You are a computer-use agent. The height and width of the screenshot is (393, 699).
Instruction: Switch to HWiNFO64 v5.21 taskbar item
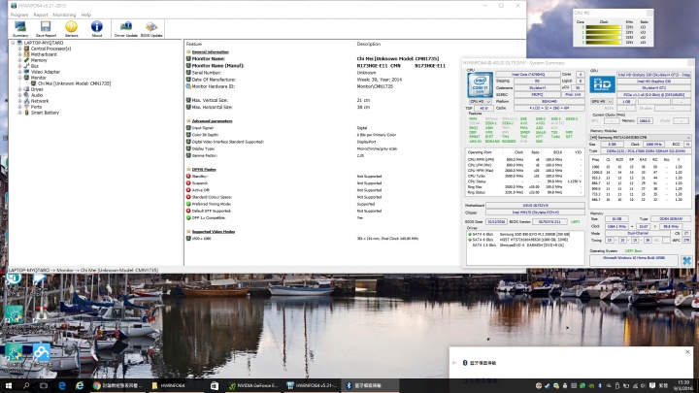[312, 385]
